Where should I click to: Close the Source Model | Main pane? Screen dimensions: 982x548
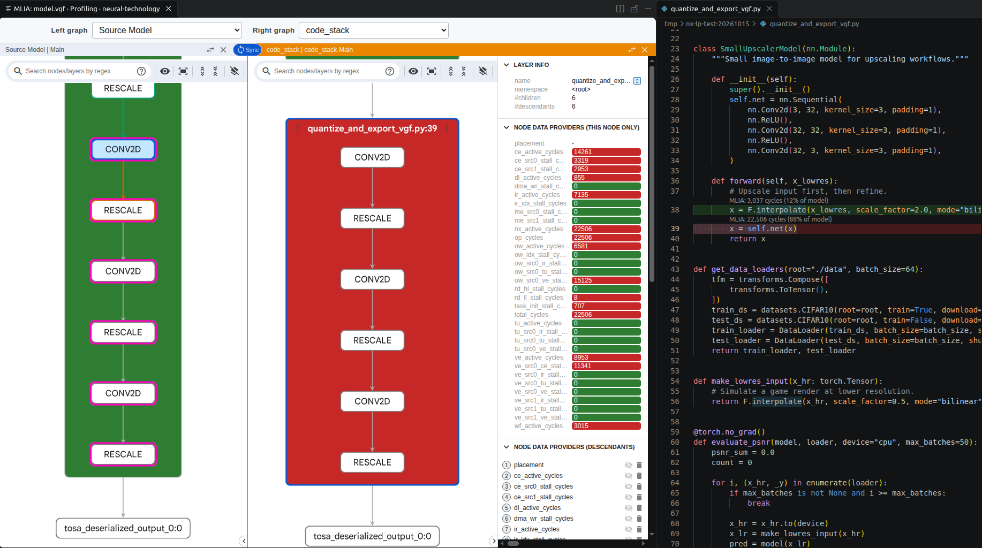coord(223,50)
